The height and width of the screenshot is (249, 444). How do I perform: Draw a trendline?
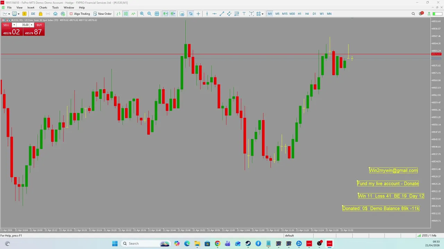[x=222, y=14]
